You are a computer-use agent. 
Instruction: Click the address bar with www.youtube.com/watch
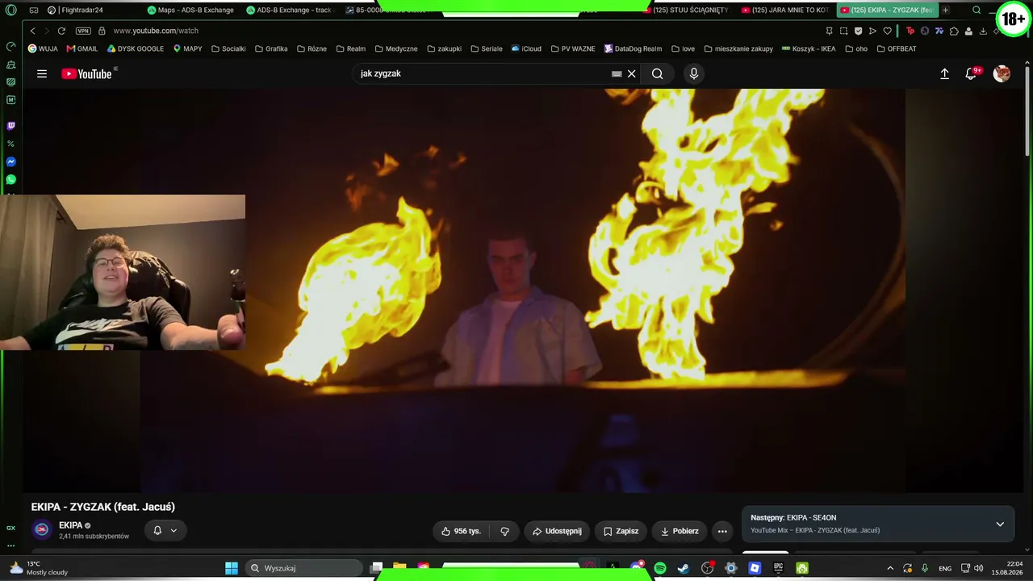point(156,31)
